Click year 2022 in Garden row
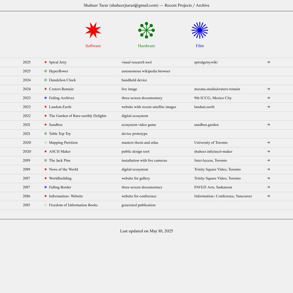The image size is (293, 293). click(27, 116)
